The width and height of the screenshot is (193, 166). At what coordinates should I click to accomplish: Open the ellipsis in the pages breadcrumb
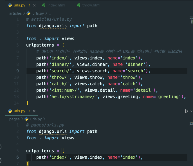point(48,119)
